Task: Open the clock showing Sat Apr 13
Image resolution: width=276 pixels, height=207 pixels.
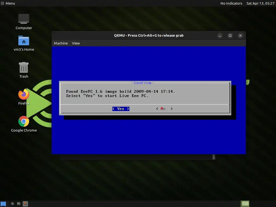Action: pos(260,3)
